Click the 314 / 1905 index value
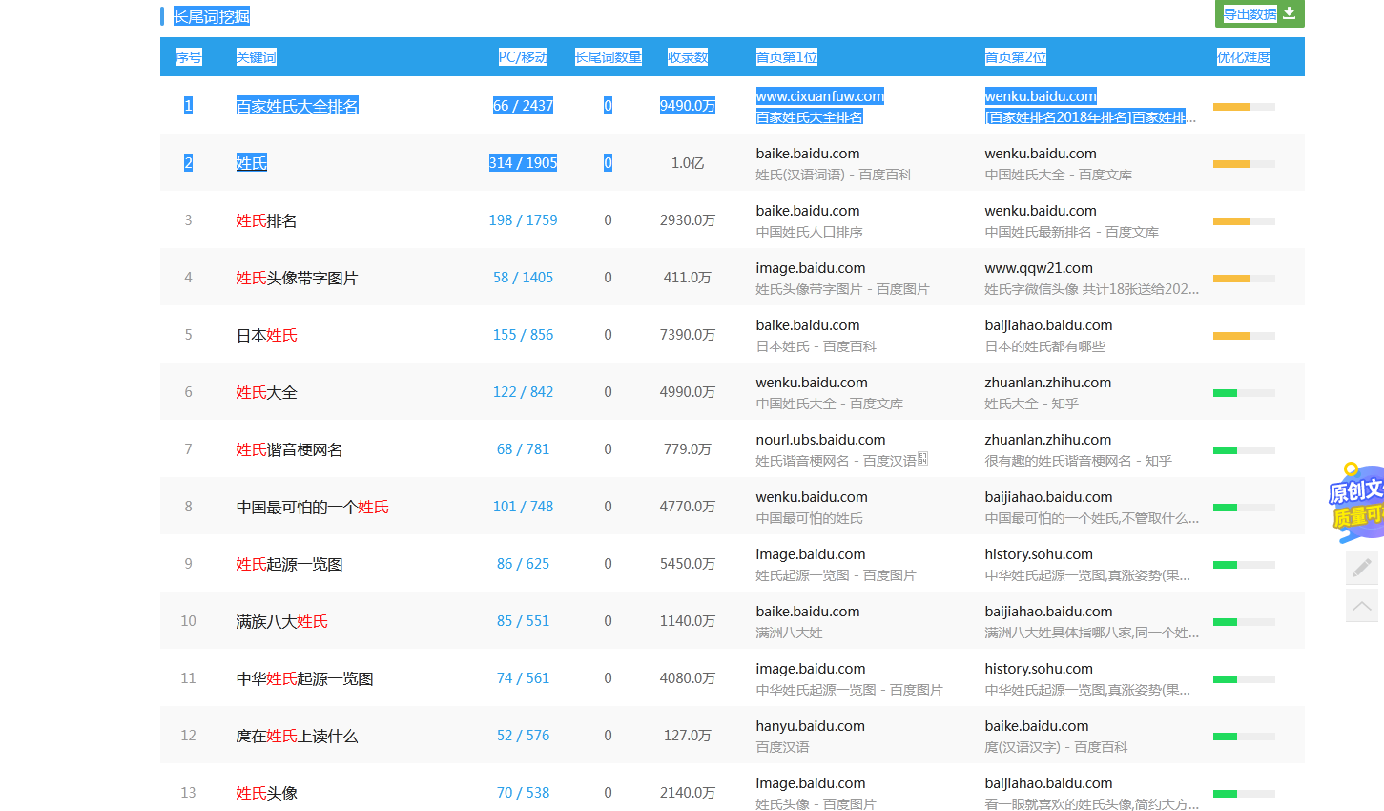 [x=523, y=163]
